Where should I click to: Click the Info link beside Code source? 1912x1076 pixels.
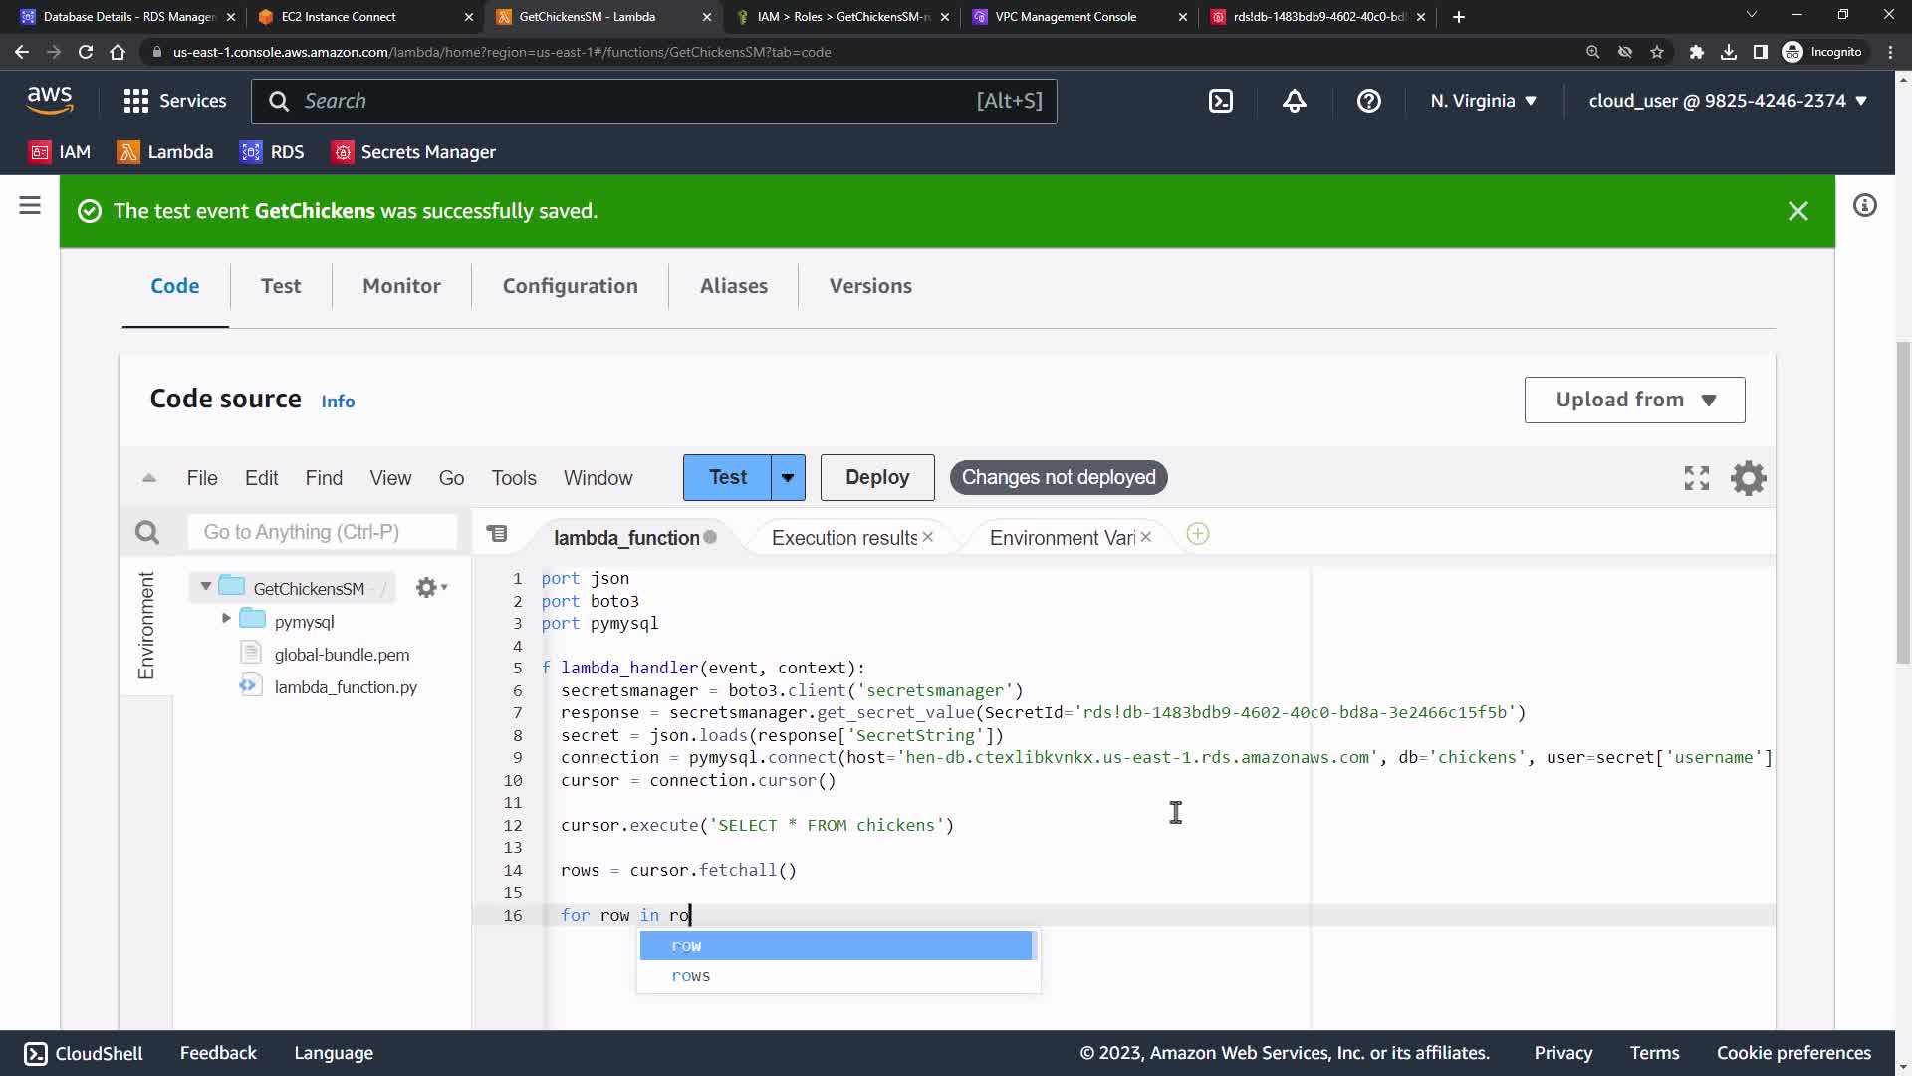coord(338,402)
